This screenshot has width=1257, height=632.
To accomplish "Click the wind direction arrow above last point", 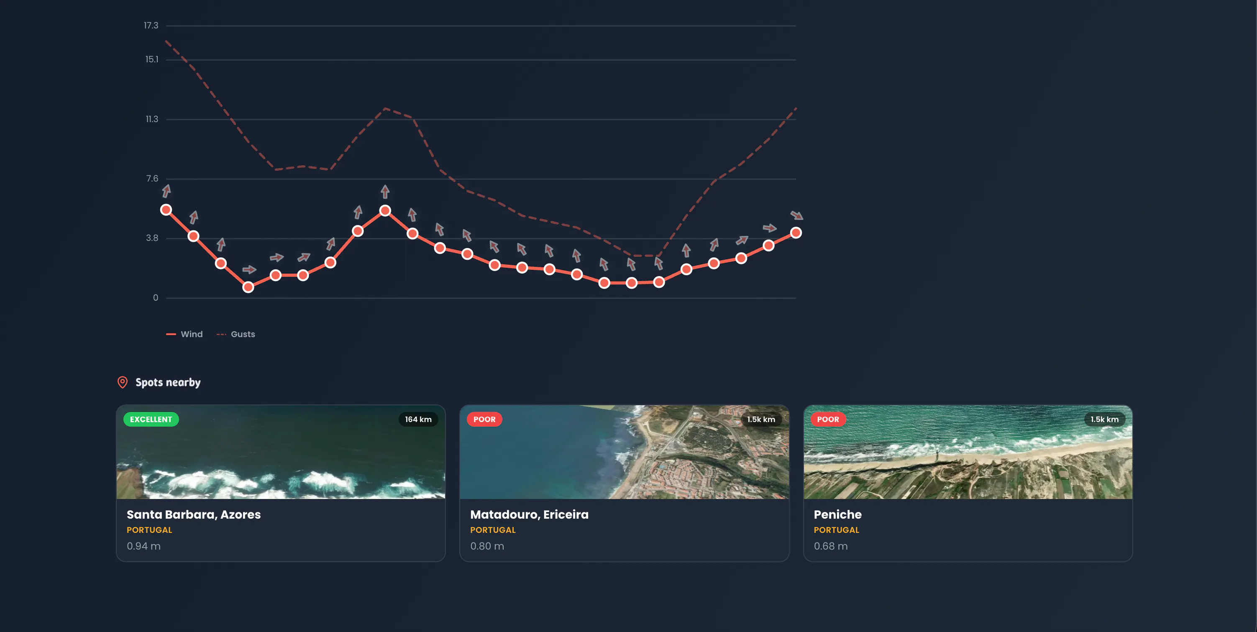I will [x=796, y=215].
